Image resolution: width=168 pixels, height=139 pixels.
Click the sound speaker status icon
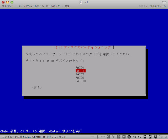(134, 137)
